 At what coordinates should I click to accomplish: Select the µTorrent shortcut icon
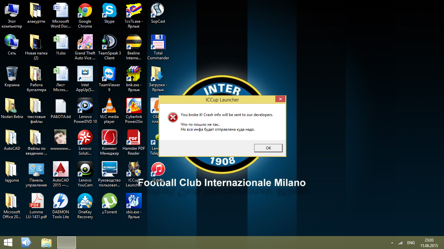tap(109, 204)
